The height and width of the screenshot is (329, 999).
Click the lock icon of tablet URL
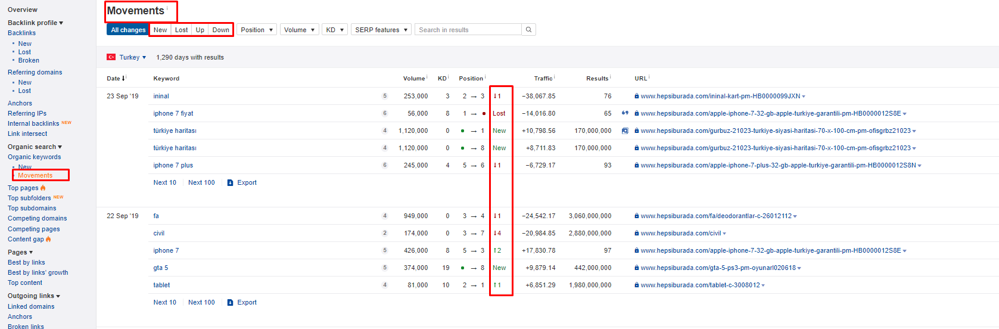pyautogui.click(x=637, y=285)
